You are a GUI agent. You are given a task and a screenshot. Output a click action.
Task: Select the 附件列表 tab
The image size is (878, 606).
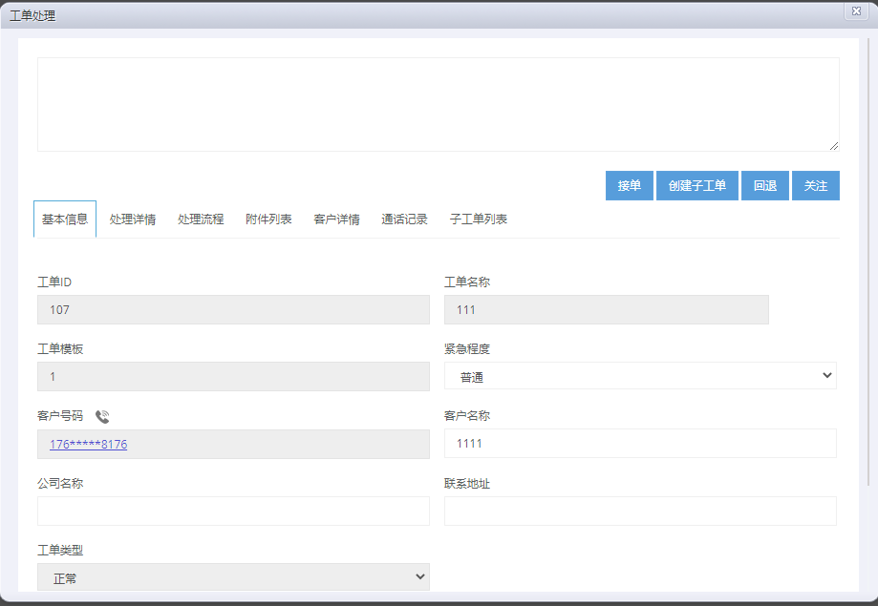point(268,219)
